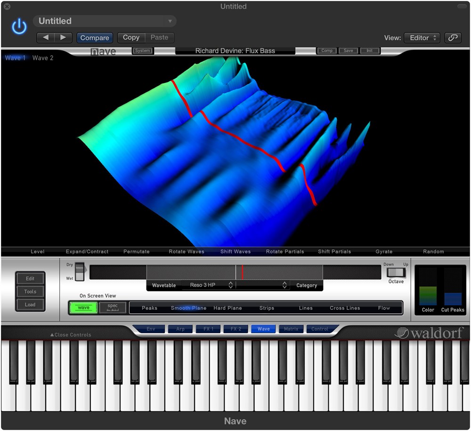Select the Wave 2 tab
Viewport: 471px width, 431px height.
43,58
